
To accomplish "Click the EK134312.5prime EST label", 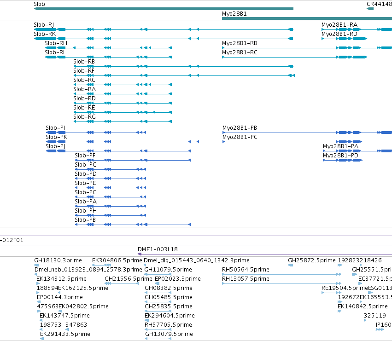I will coord(61,279).
